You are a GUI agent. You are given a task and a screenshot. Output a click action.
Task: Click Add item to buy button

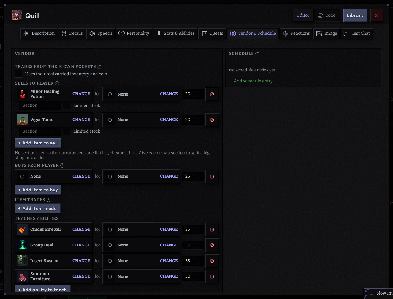coord(38,190)
